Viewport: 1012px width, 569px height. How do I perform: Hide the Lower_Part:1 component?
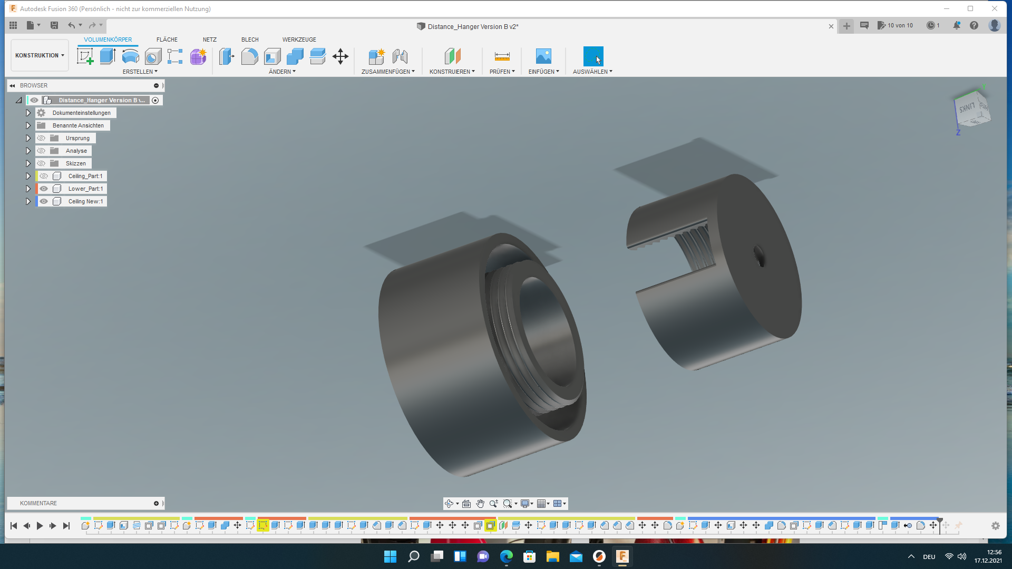click(x=44, y=189)
